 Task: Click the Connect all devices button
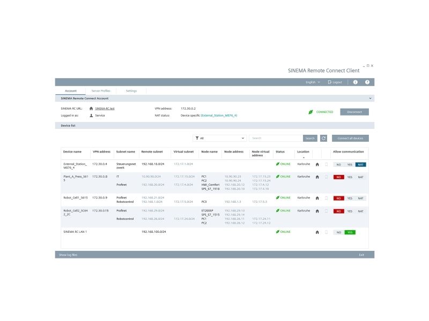350,138
